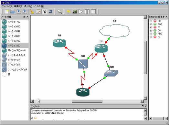Toggle float on the コンソール panel
Image resolution: width=169 pixels, height=125 pixels.
tap(143, 106)
